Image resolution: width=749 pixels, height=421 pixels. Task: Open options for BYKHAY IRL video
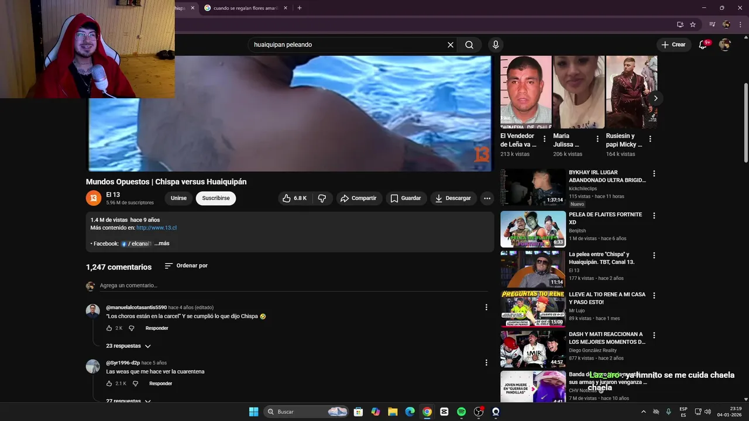click(x=654, y=174)
